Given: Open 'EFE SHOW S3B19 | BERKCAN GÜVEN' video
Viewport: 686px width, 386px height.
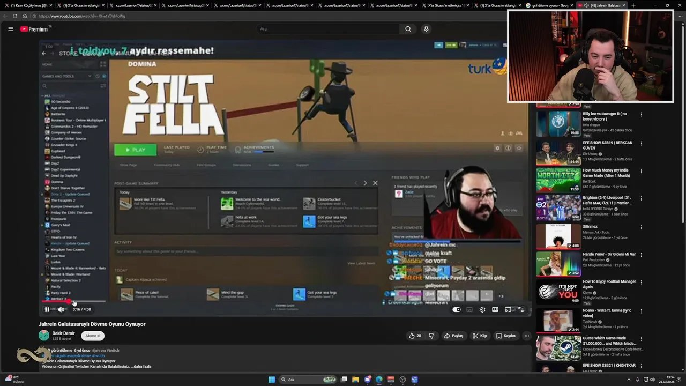Looking at the screenshot, I should pos(607,145).
